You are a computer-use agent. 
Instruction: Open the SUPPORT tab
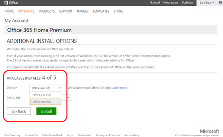[x=65, y=11]
